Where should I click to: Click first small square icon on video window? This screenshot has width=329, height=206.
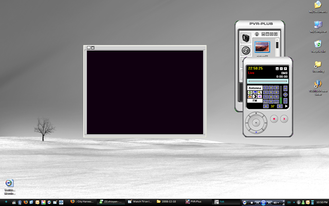[88, 48]
